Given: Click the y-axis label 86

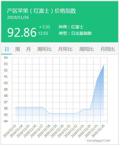Looking at the screenshot, I should click(x=6, y=108).
